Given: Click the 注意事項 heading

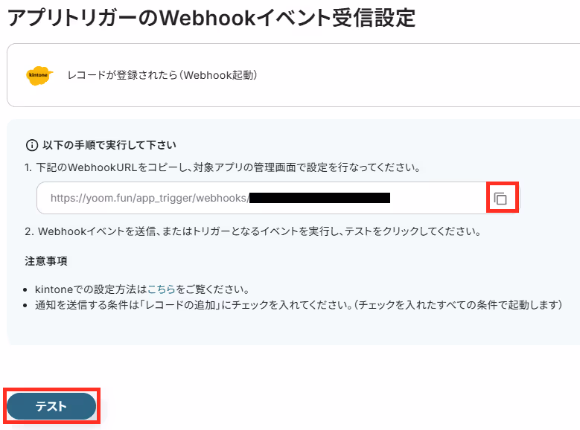Looking at the screenshot, I should [x=46, y=261].
